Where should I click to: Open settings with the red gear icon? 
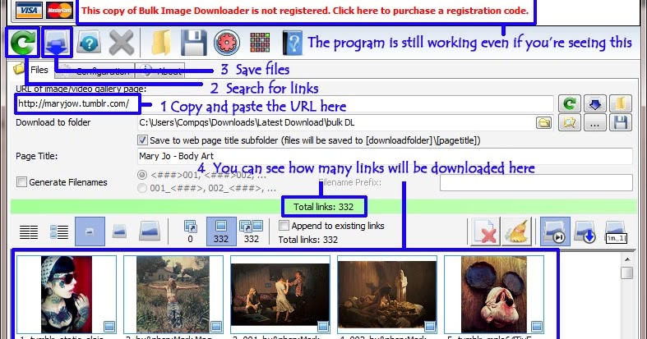click(x=227, y=43)
